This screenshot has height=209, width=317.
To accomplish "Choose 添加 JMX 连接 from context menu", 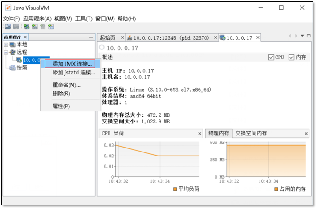I will pyautogui.click(x=72, y=64).
